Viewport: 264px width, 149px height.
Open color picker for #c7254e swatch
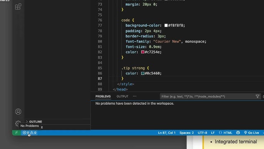pos(143,52)
